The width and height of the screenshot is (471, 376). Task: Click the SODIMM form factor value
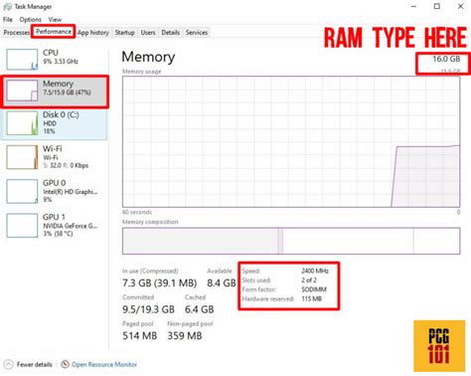[314, 289]
